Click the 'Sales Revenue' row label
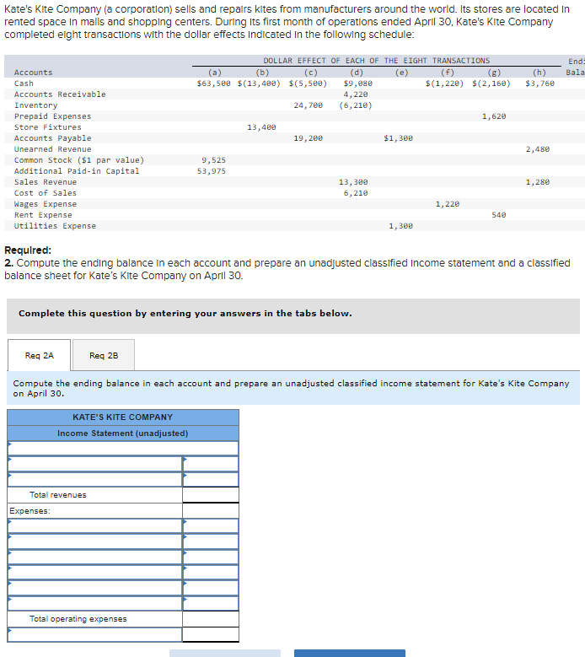 tap(46, 182)
